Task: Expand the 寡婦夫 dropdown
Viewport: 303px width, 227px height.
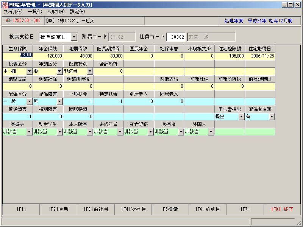Action: click(x=30, y=132)
